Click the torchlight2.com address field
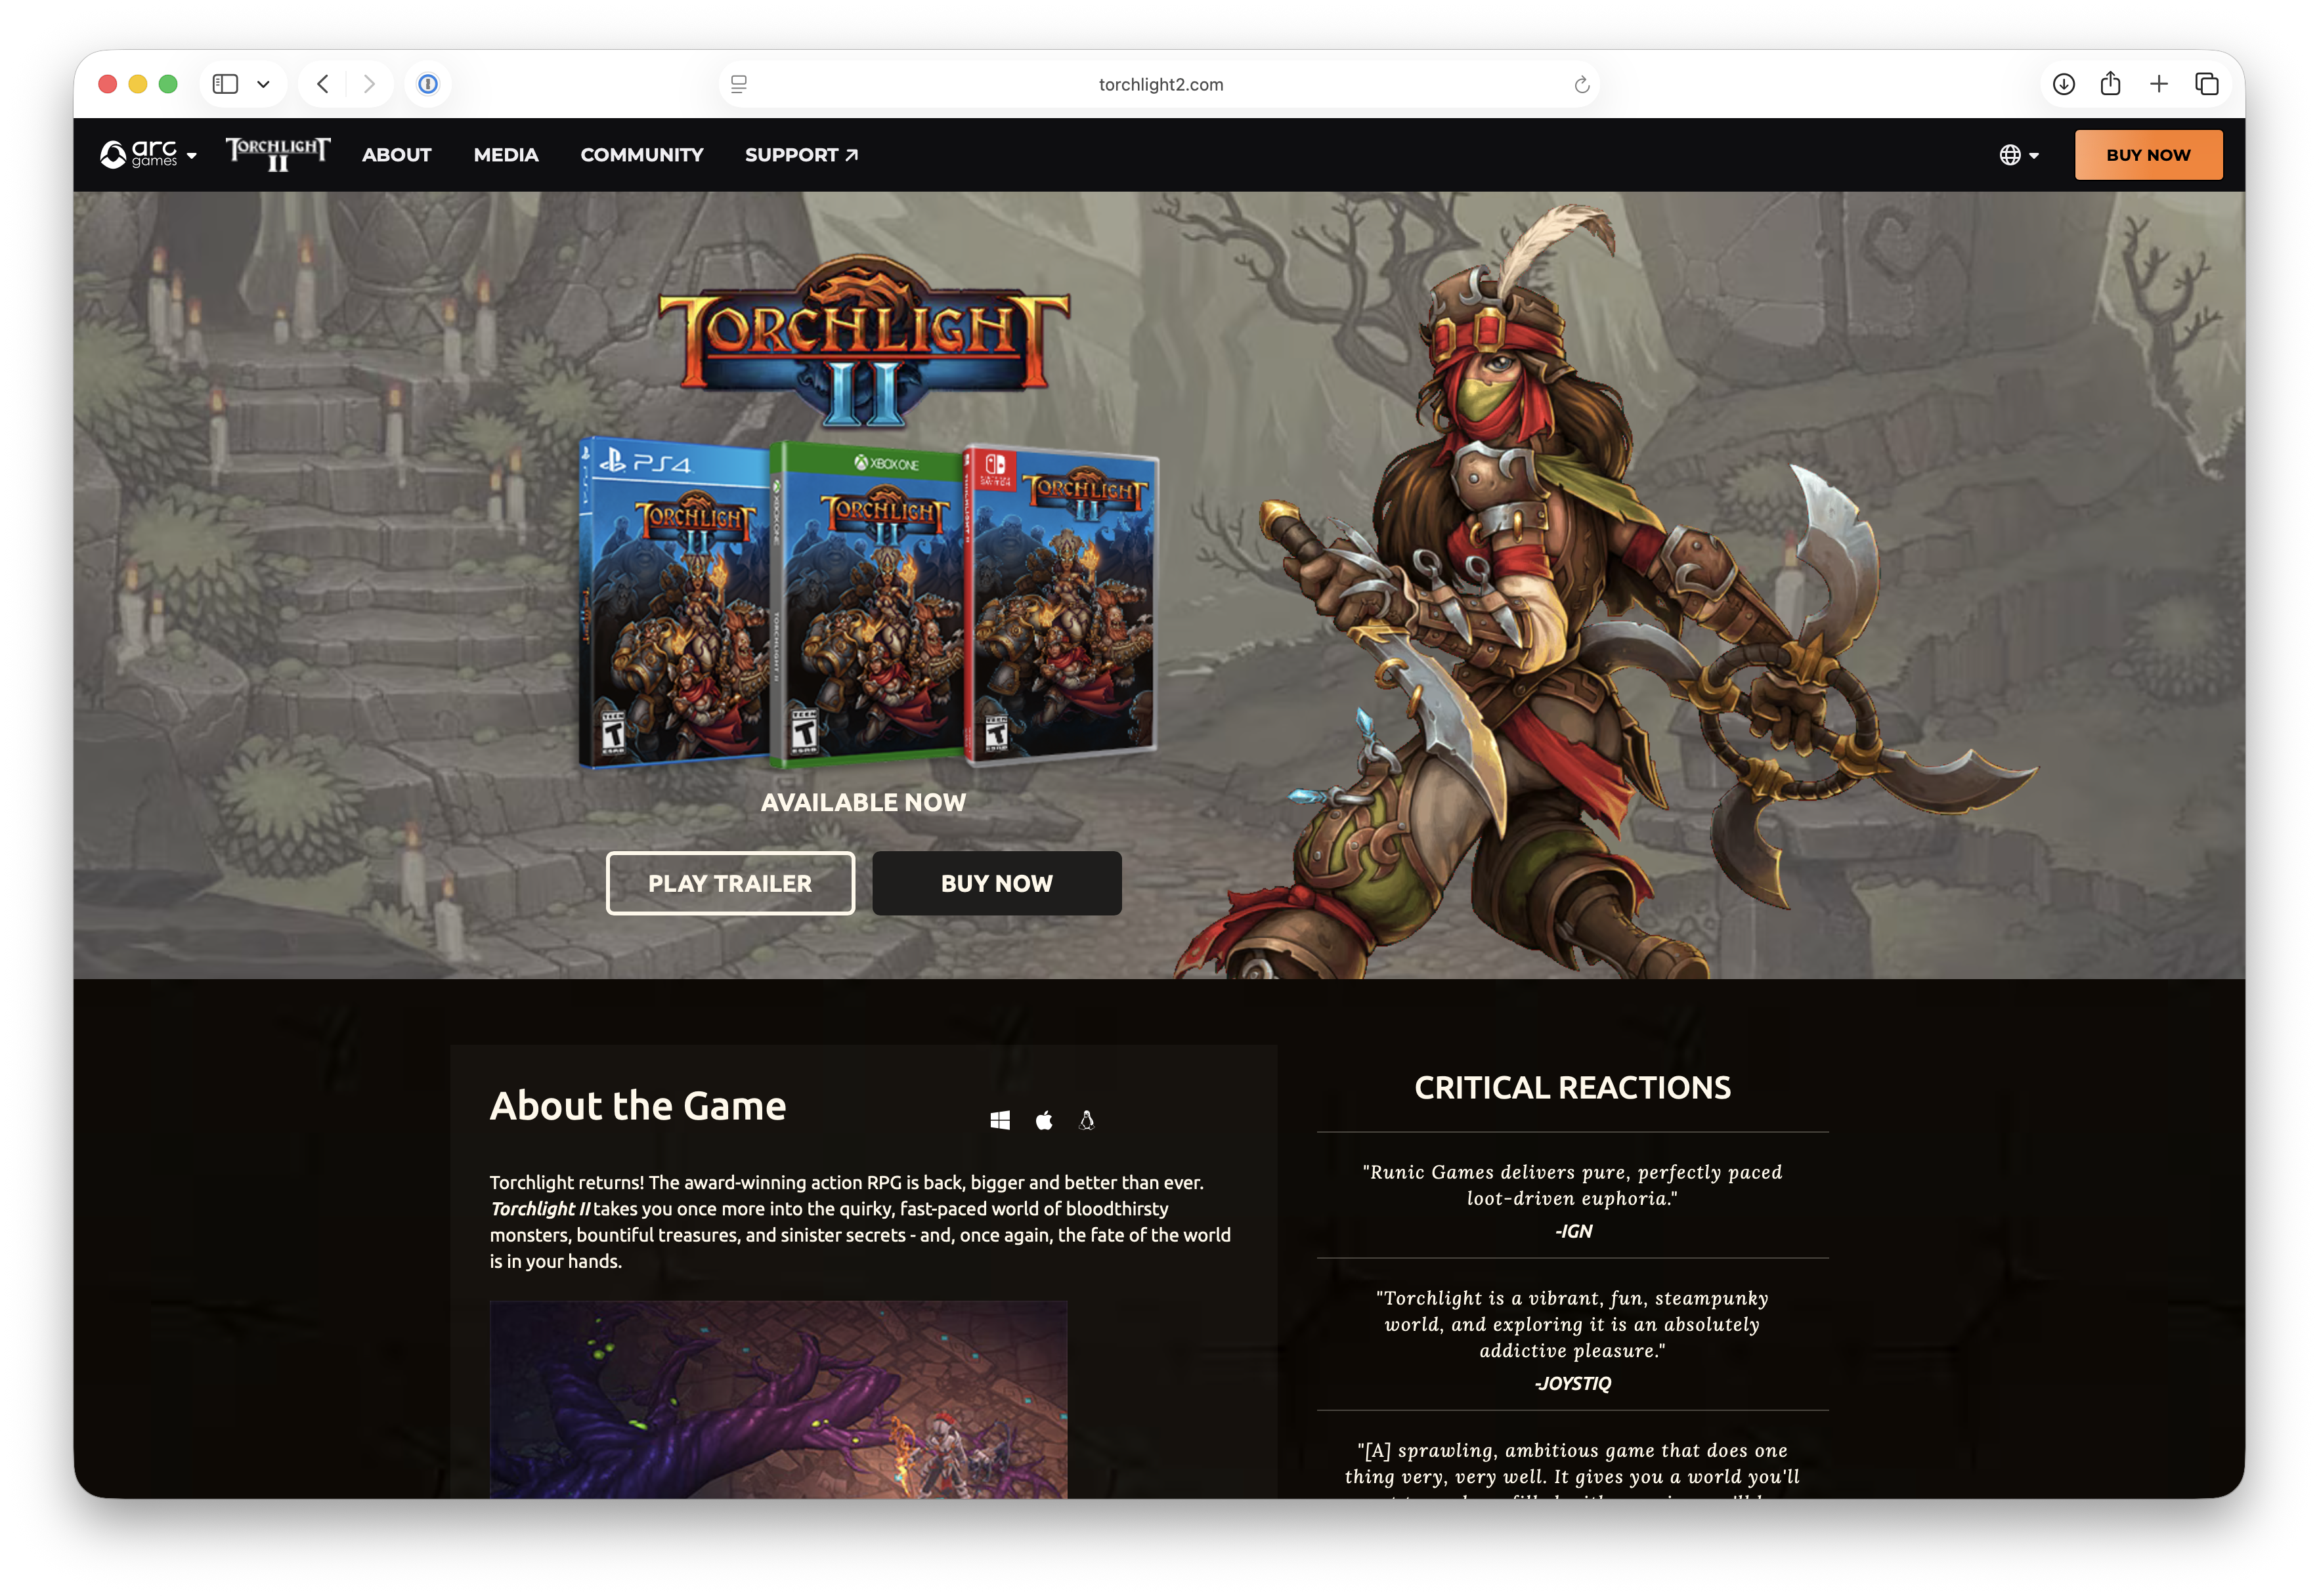Viewport: 2319px width, 1596px height. (1159, 85)
